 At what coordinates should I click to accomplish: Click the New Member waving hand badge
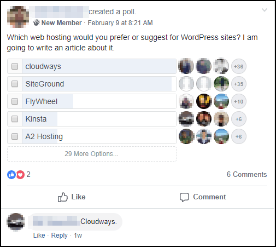(36, 22)
